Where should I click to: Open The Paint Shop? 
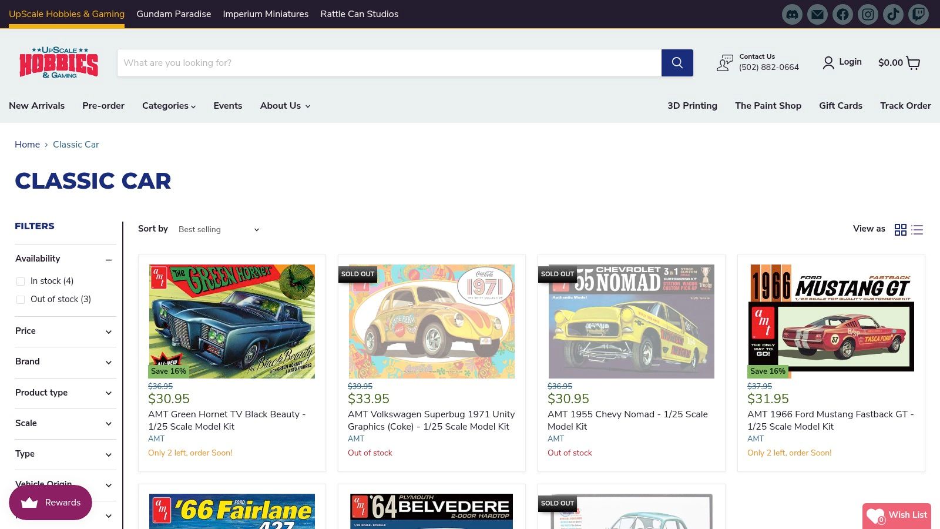tap(768, 106)
